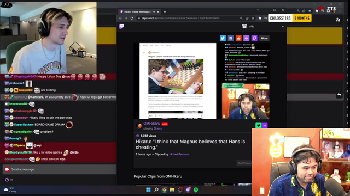Click chat username Bloodymuffin18

21,152
